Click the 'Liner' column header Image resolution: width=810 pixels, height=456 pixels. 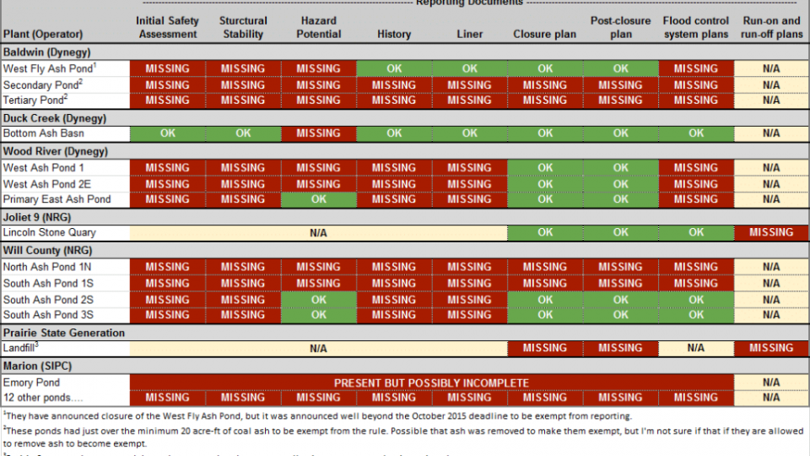pos(470,34)
